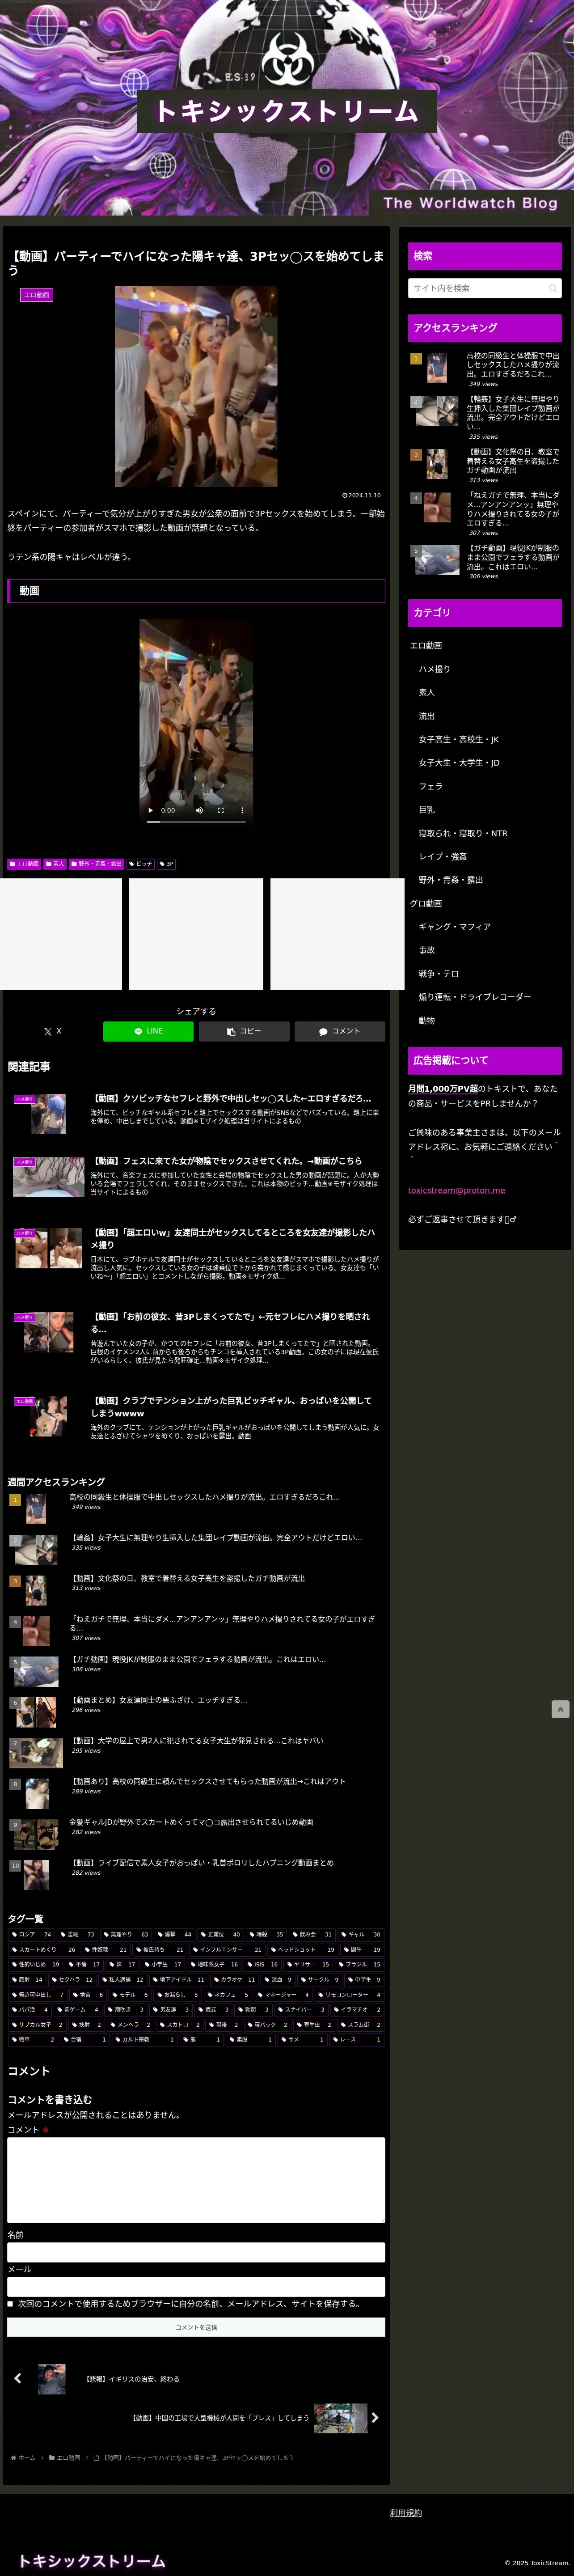Click the footer トキシックストリーム logo
The image size is (574, 2576).
91,2560
